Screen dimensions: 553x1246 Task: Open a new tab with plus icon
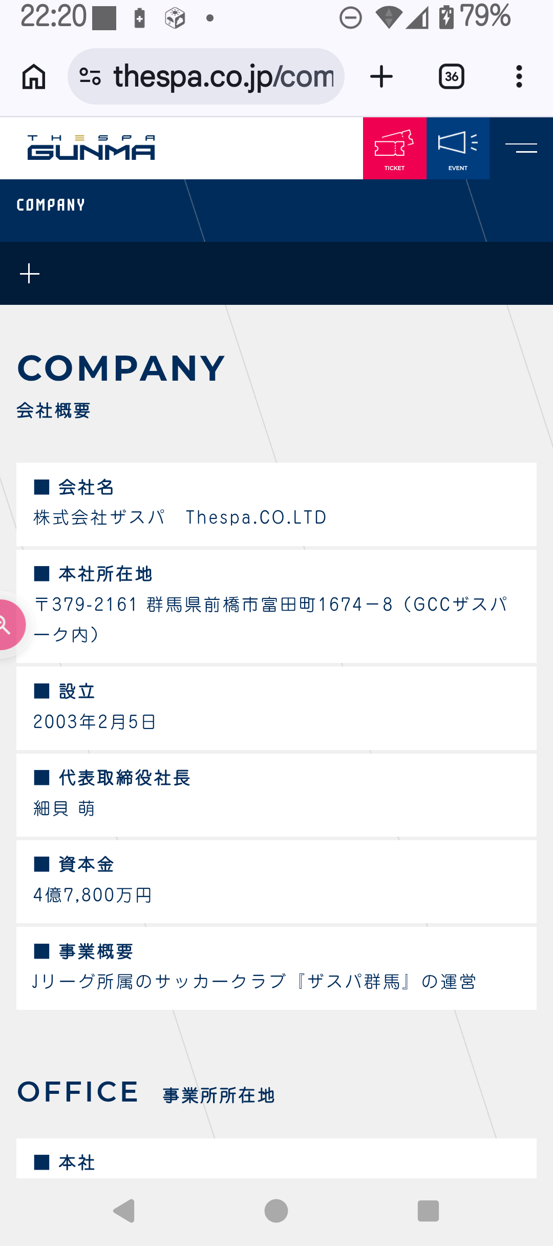381,77
